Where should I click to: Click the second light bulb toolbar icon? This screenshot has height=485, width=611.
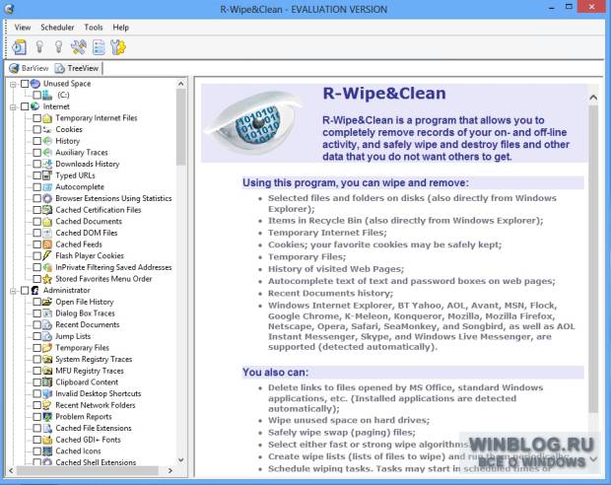click(58, 47)
